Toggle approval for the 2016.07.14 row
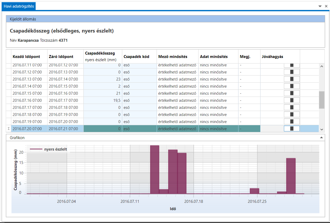The height and width of the screenshot is (223, 330). point(292,86)
